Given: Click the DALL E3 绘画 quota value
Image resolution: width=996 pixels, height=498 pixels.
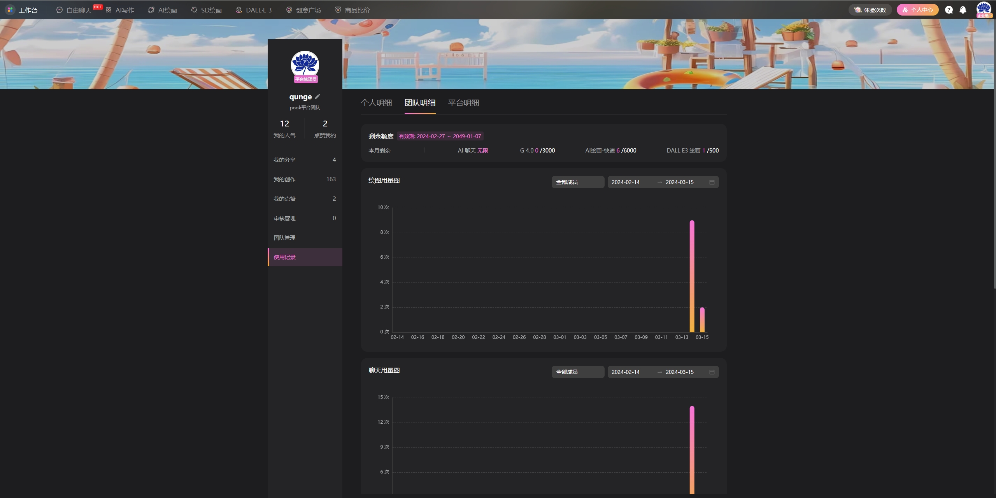Looking at the screenshot, I should pyautogui.click(x=711, y=151).
